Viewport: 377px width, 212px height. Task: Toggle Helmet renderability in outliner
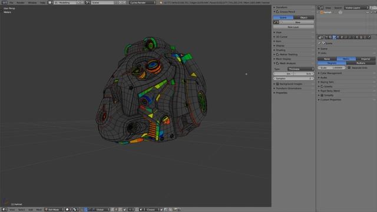click(x=375, y=12)
